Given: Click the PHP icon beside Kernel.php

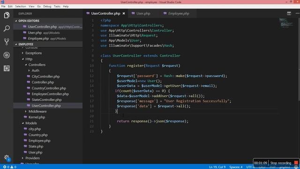Looking at the screenshot, I should [25, 117].
